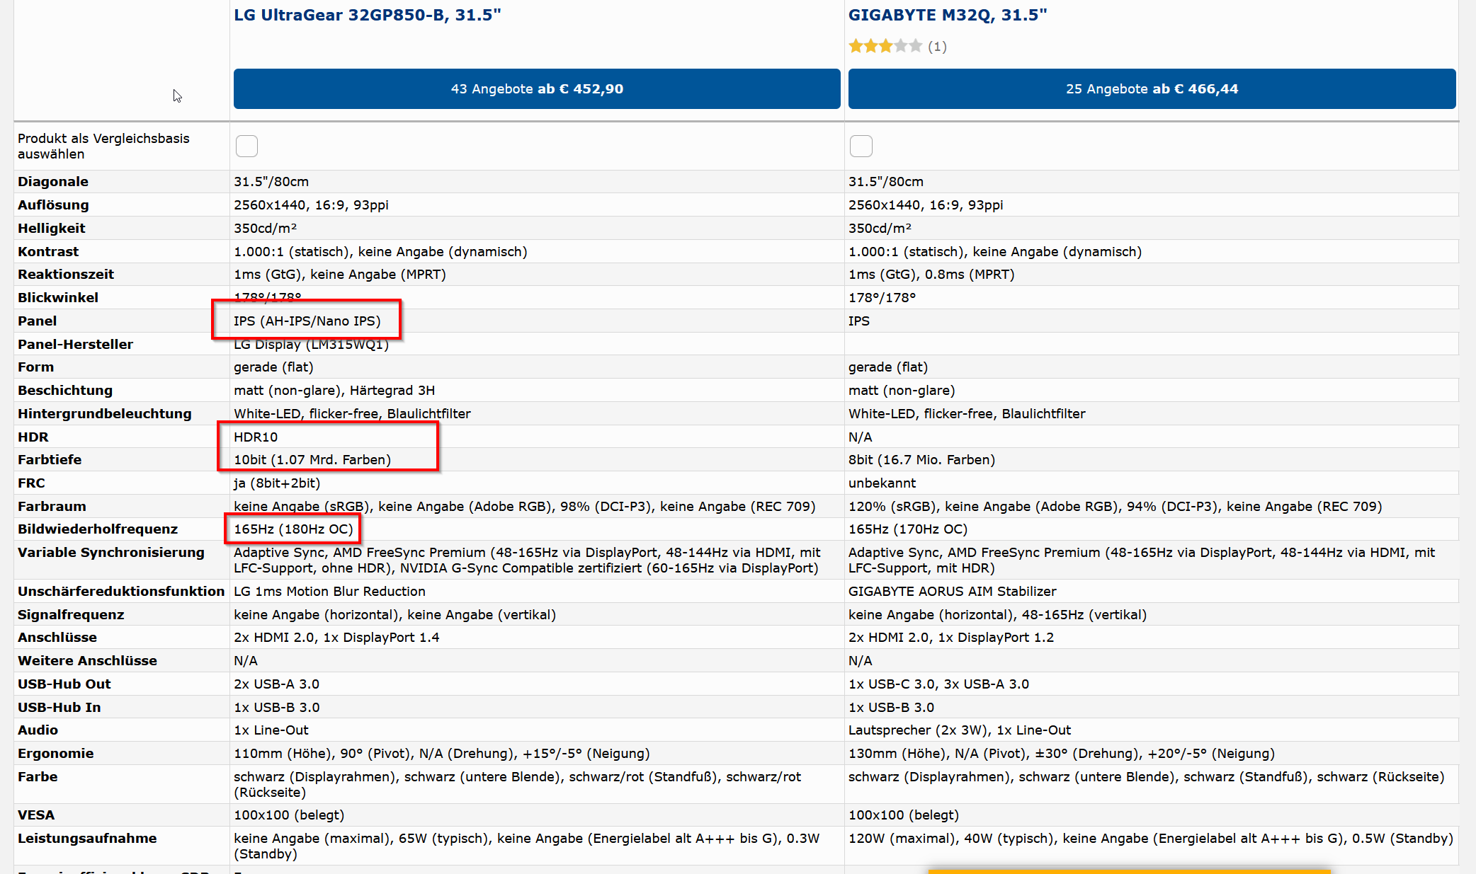The width and height of the screenshot is (1476, 874).
Task: Click the yellow bar at bottom edge
Action: click(x=1129, y=871)
